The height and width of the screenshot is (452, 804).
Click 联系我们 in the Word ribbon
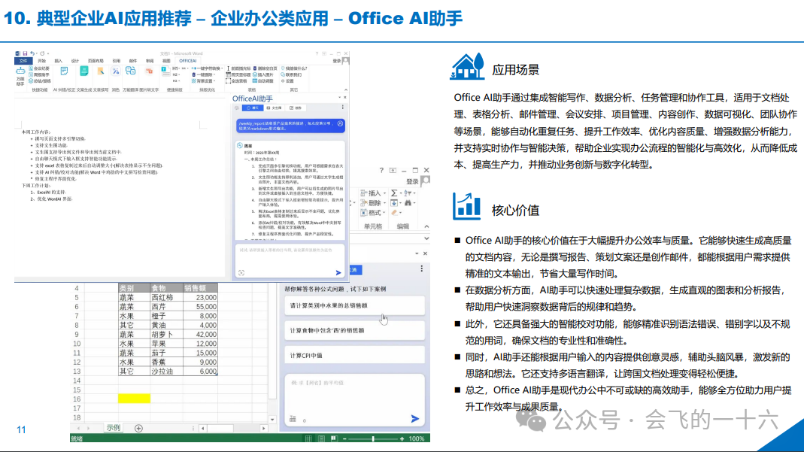[x=292, y=74]
